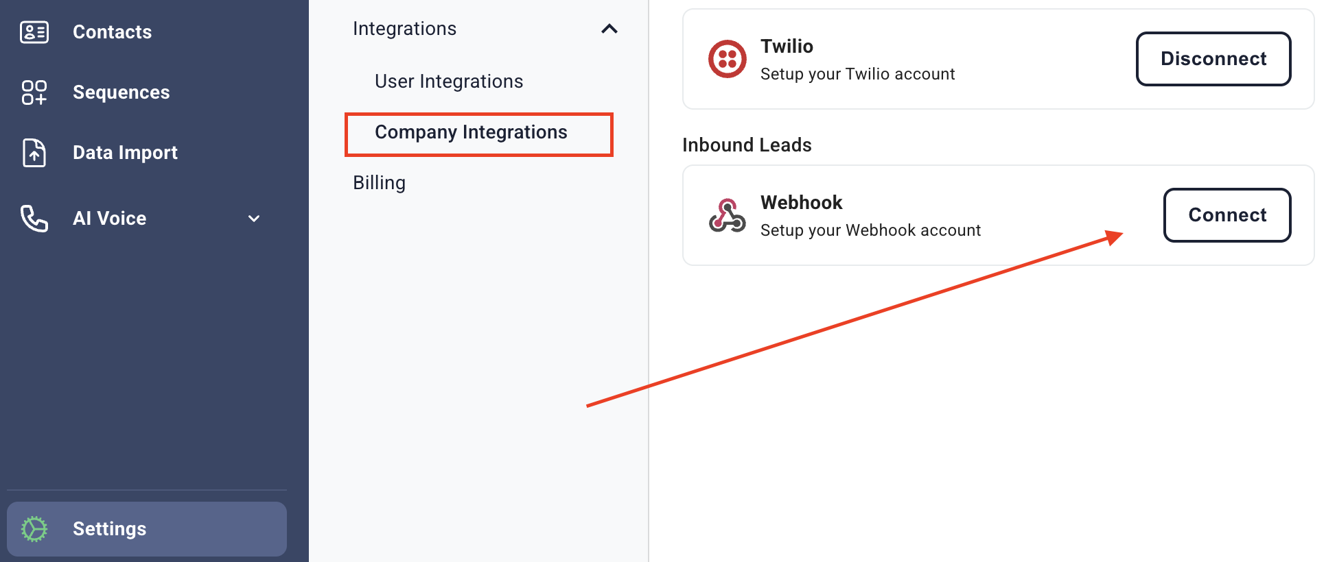Open Contacts in the sidebar

point(113,32)
